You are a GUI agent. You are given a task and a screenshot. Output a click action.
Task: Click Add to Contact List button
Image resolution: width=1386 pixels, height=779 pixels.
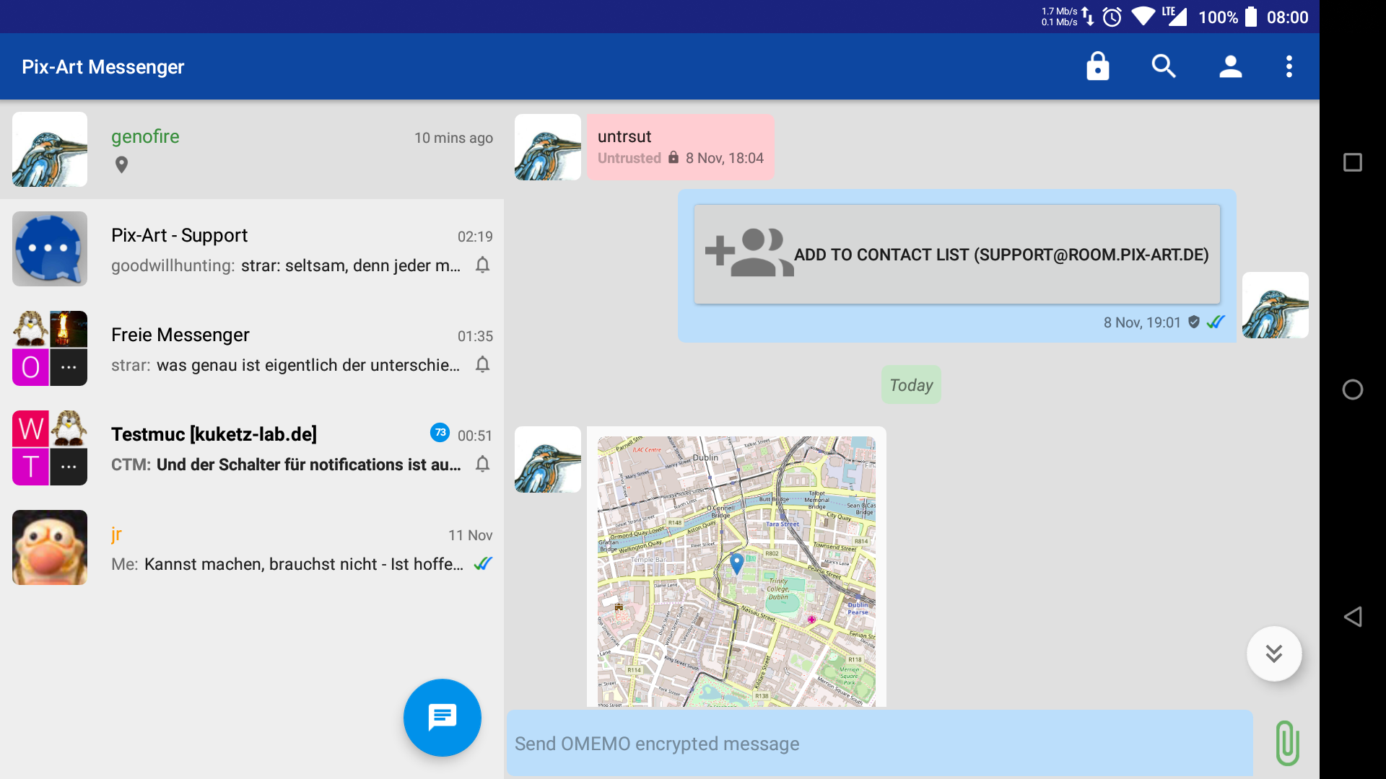point(957,254)
